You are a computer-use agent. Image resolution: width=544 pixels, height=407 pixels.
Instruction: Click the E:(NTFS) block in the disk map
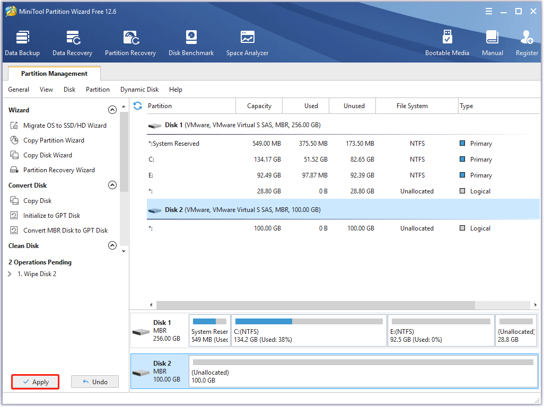click(x=441, y=330)
